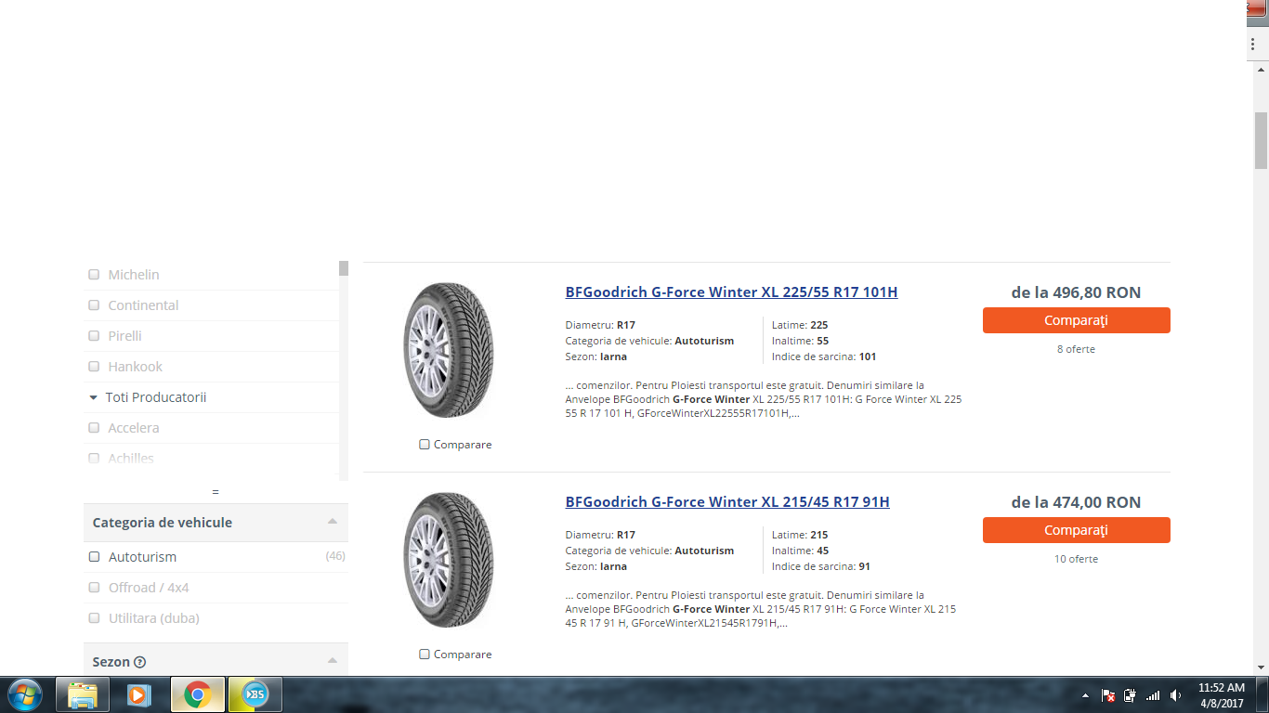
Task: Open the volume speaker icon in the tray
Action: pyautogui.click(x=1176, y=695)
